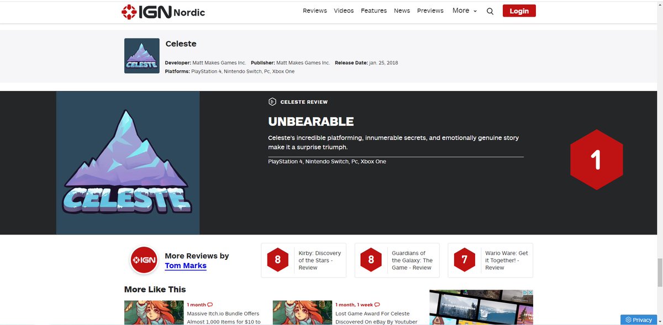Click the Guardians review score 8 hexagon
Viewport: 663px width, 325px height.
coord(371,260)
